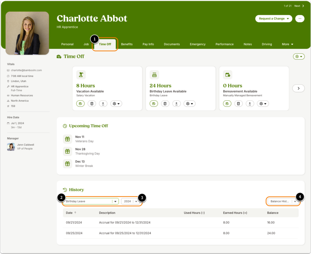Switch to the Notes tab
The width and height of the screenshot is (311, 254).
click(248, 44)
